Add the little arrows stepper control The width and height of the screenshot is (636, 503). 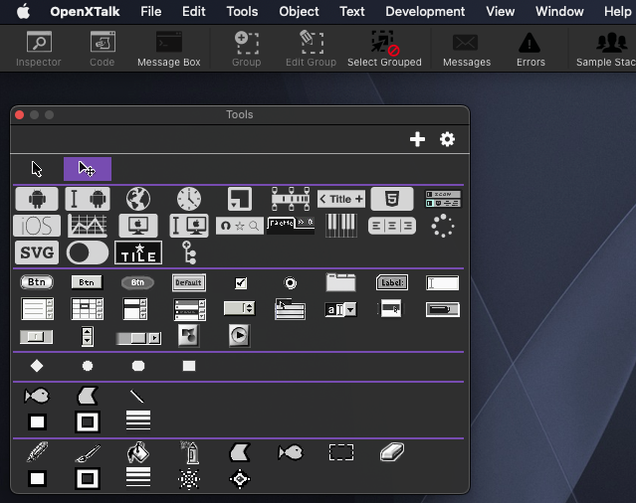pyautogui.click(x=88, y=336)
